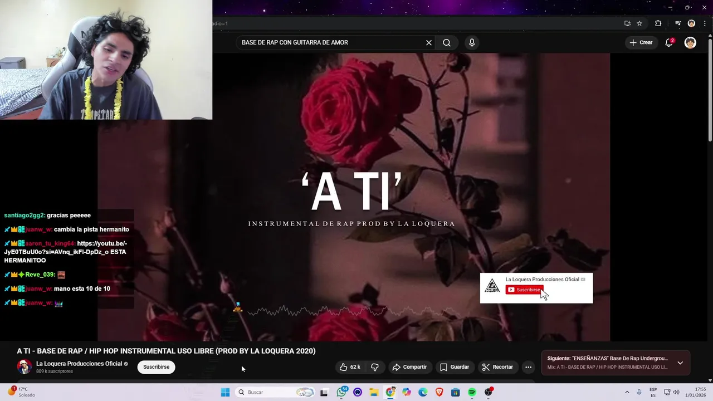Open WhatsApp from the taskbar

(341, 392)
